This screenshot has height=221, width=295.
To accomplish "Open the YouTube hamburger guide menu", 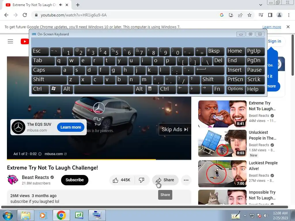I will click(10, 41).
